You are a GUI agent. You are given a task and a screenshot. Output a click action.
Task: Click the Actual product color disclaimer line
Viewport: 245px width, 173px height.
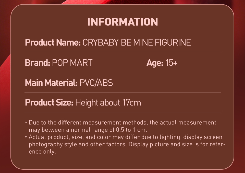pos(126,137)
